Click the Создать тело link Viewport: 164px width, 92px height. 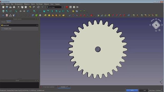[x=7, y=29]
